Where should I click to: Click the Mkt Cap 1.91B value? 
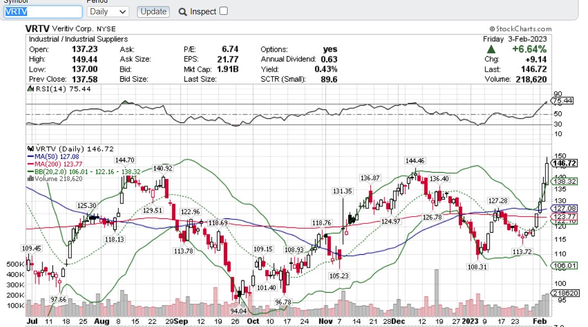click(228, 69)
